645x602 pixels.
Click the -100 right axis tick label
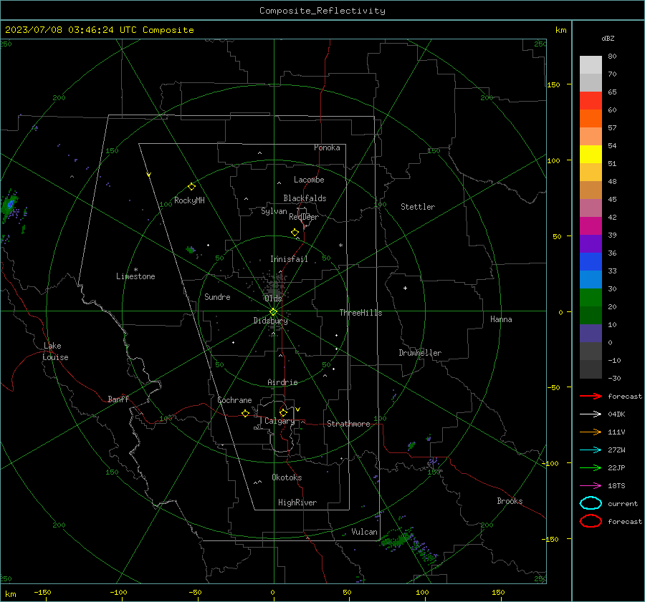pyautogui.click(x=550, y=463)
